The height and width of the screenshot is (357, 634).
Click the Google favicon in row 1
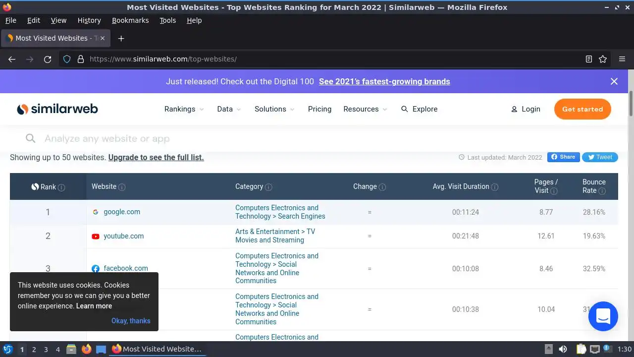(96, 212)
